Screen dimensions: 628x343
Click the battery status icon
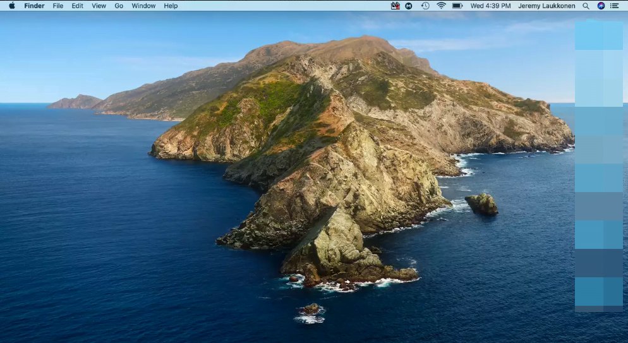457,6
